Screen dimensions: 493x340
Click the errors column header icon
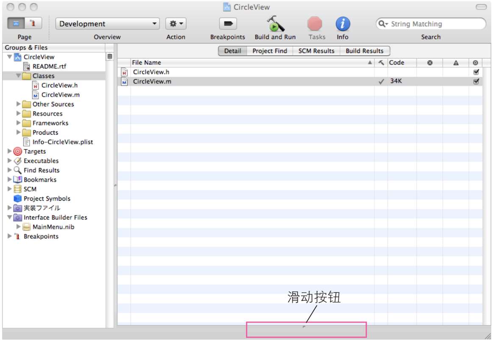point(430,63)
